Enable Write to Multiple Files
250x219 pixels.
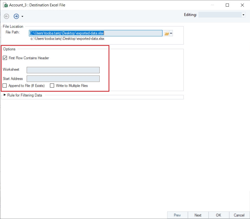point(52,86)
